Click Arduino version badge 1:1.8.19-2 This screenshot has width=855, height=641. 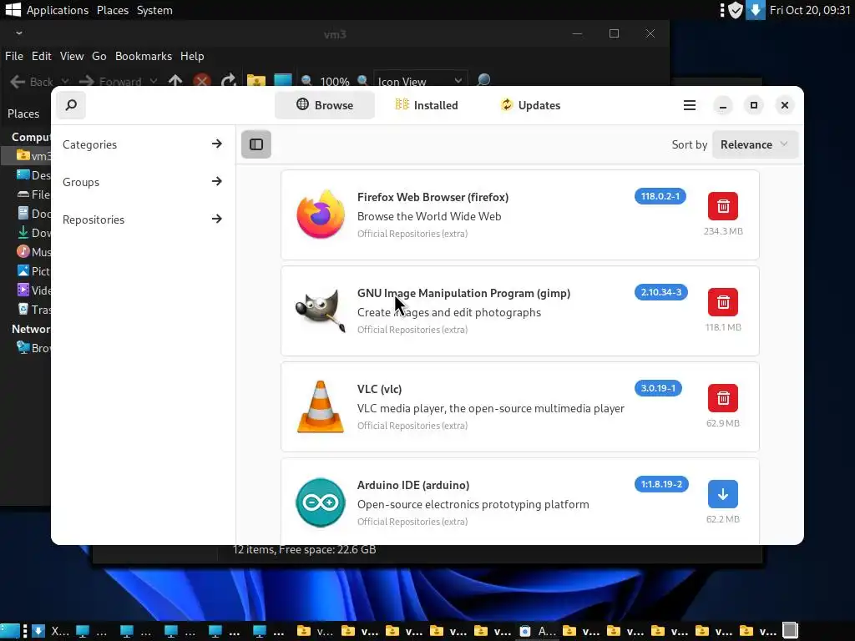[661, 484]
